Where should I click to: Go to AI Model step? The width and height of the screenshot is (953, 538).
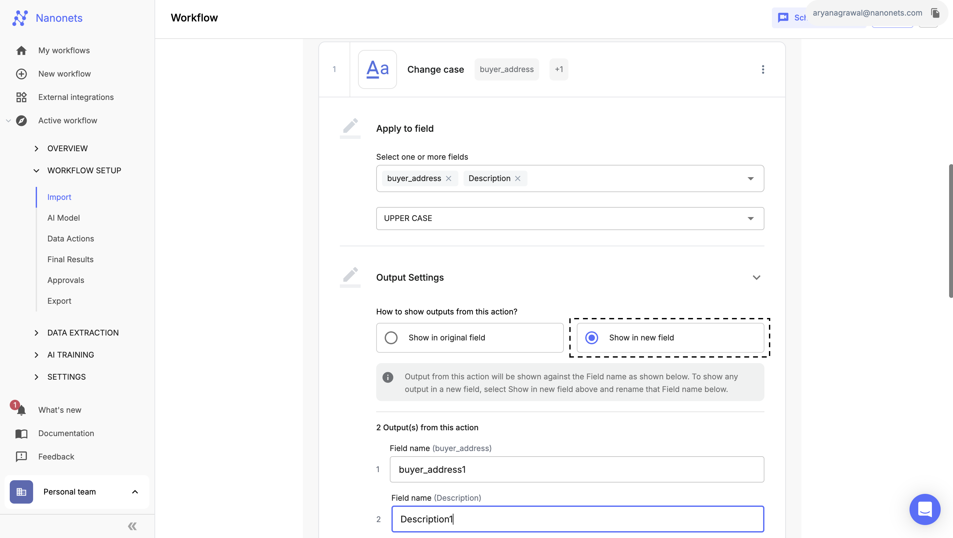click(x=64, y=218)
